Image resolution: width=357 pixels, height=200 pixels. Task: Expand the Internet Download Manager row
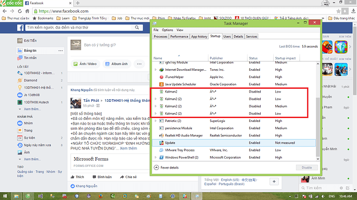click(x=156, y=70)
